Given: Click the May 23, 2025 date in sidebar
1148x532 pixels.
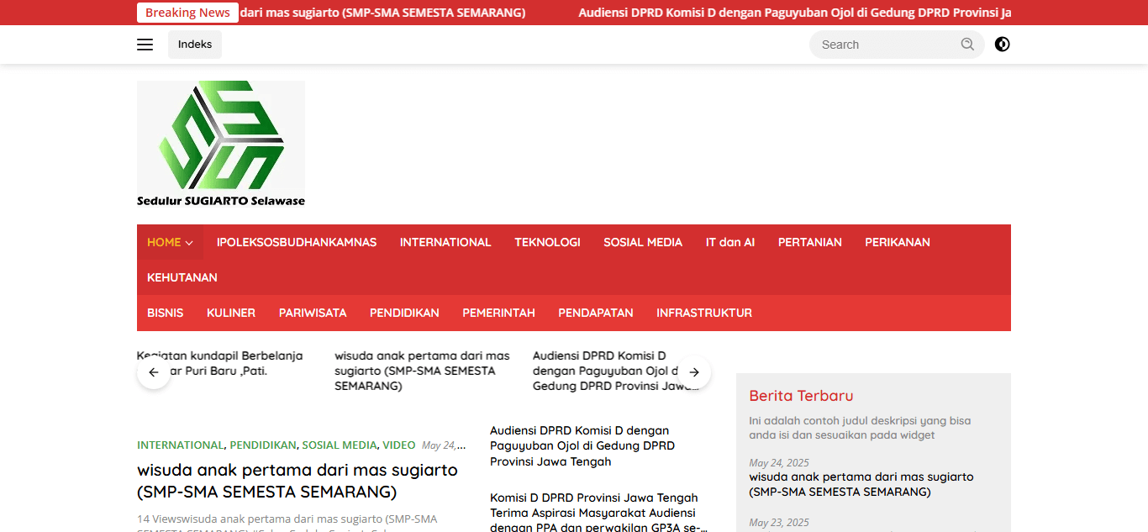Looking at the screenshot, I should [x=779, y=523].
